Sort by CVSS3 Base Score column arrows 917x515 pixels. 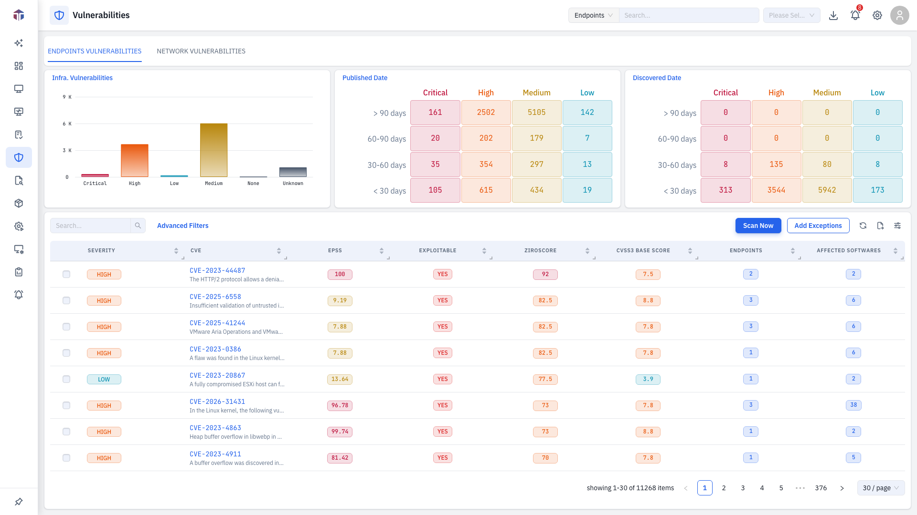click(x=690, y=251)
